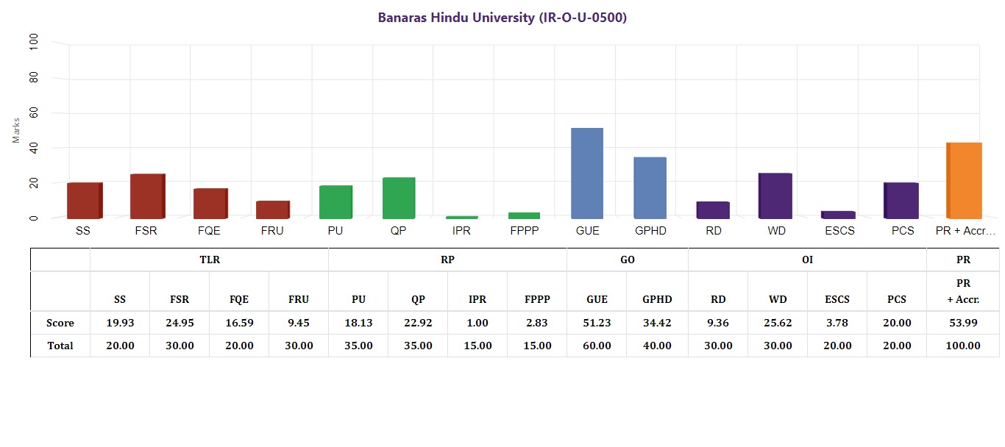Click axis label GUE under the chart

point(587,231)
